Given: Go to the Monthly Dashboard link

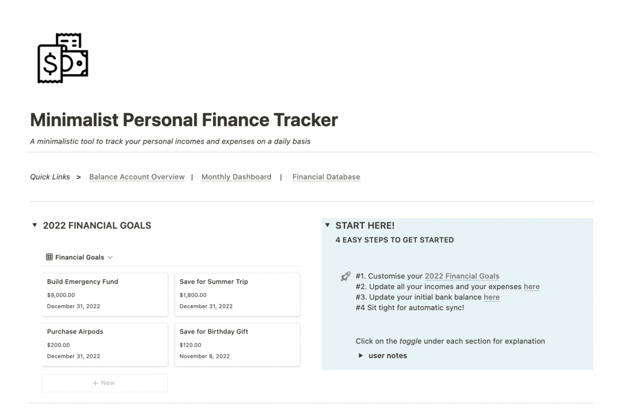Looking at the screenshot, I should 236,177.
